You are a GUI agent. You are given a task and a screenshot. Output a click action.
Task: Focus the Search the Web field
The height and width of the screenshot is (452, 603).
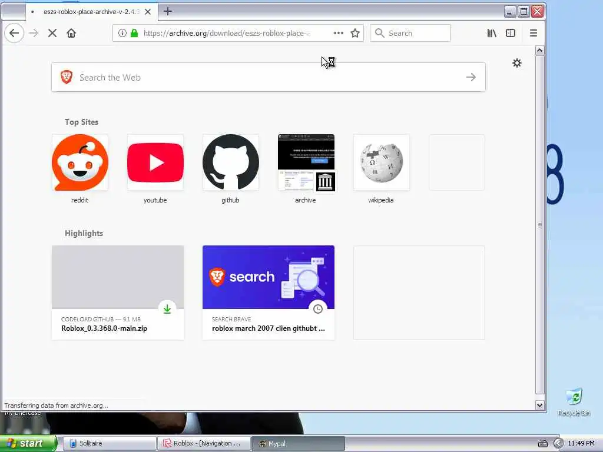(x=269, y=77)
